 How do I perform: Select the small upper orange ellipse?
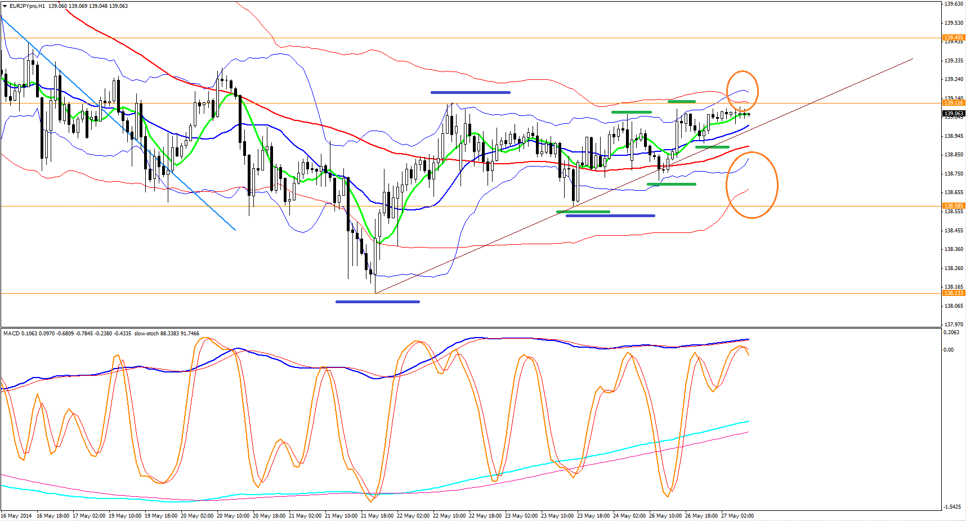coord(743,72)
